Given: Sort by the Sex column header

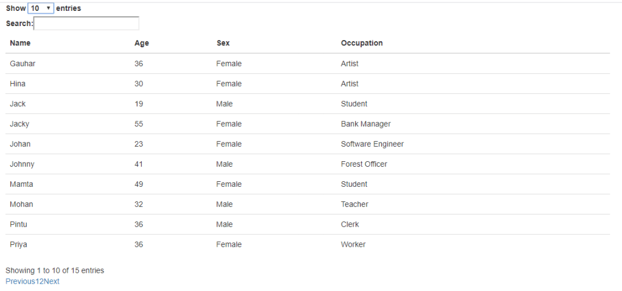Looking at the screenshot, I should pos(223,43).
